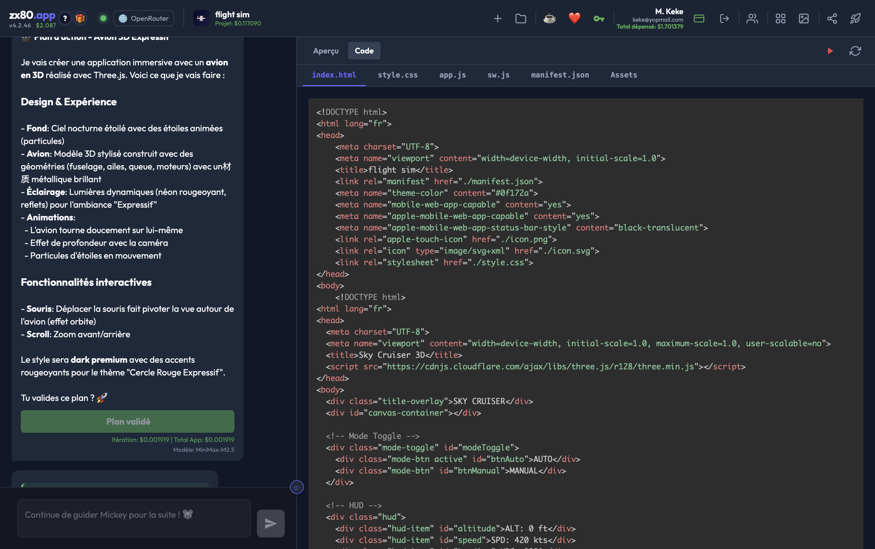Image resolution: width=875 pixels, height=549 pixels.
Task: Send the message with the paper plane button
Action: coord(271,523)
